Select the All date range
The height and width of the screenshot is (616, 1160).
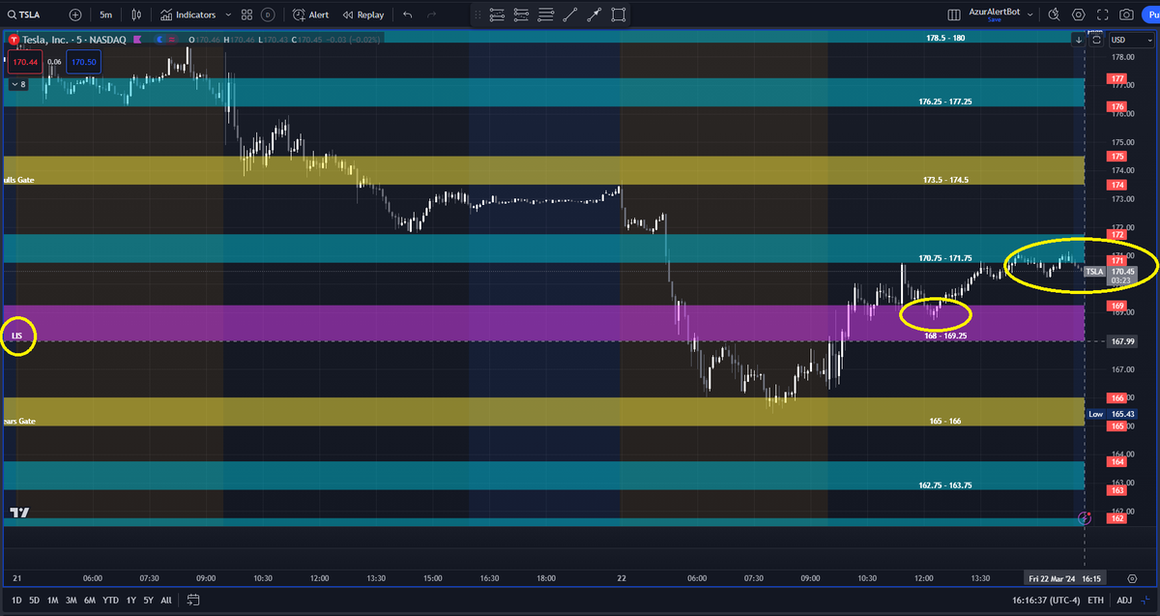click(166, 600)
